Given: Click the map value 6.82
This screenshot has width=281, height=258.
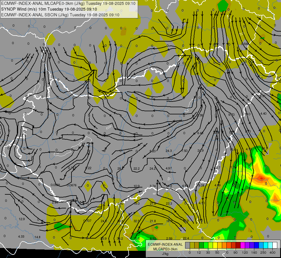Looking at the screenshot, I should 153,239.
